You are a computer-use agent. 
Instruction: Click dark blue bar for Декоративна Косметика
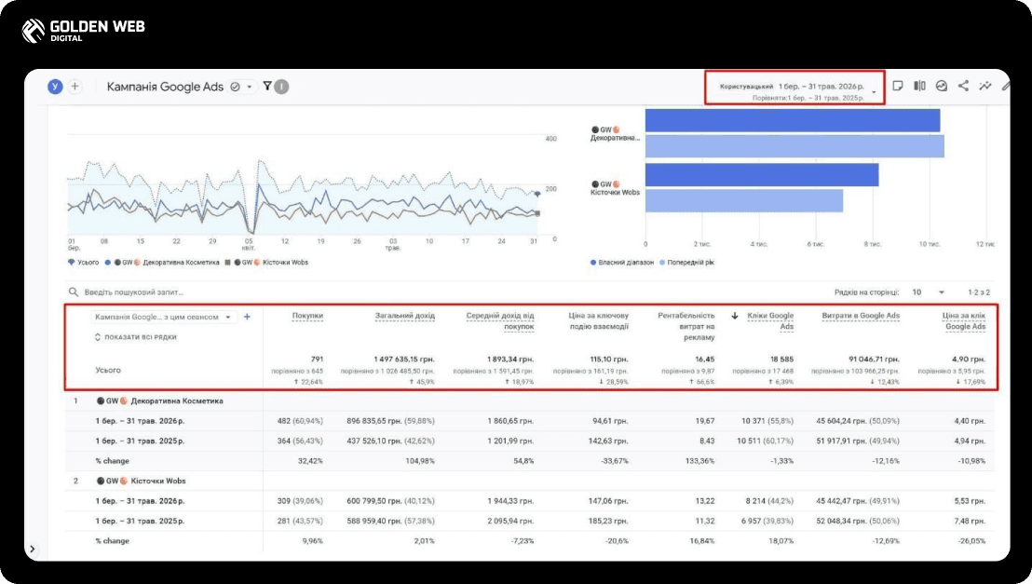tap(793, 120)
